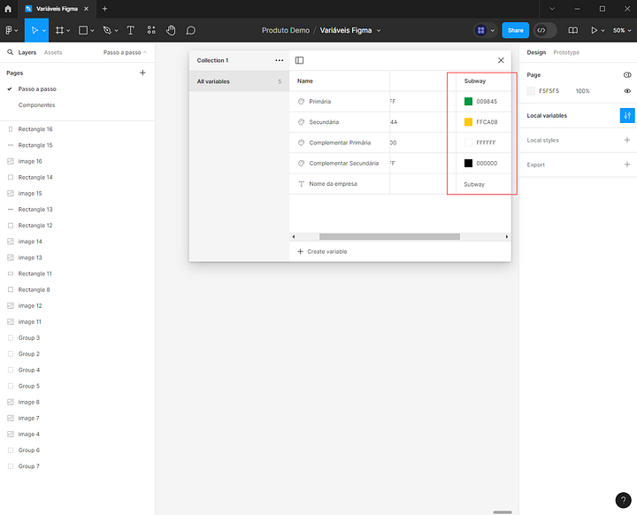The width and height of the screenshot is (637, 515).
Task: Click the Subway mode column header
Action: point(475,81)
